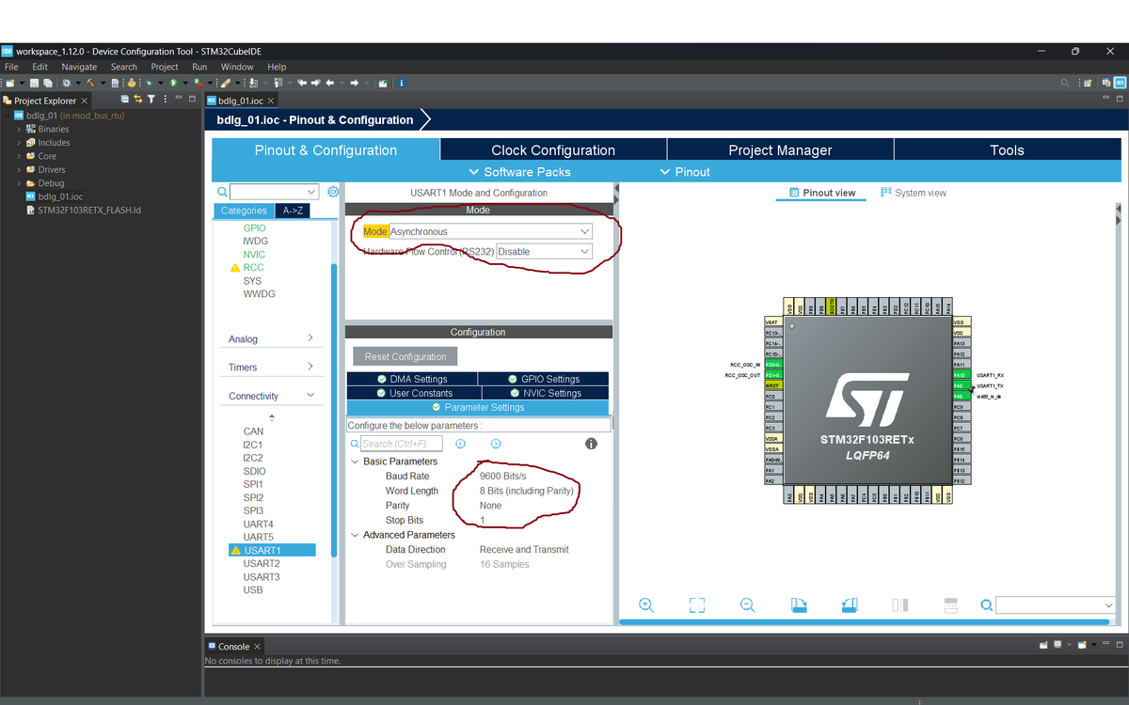
Task: Switch to Clock Configuration tab
Action: pos(553,150)
